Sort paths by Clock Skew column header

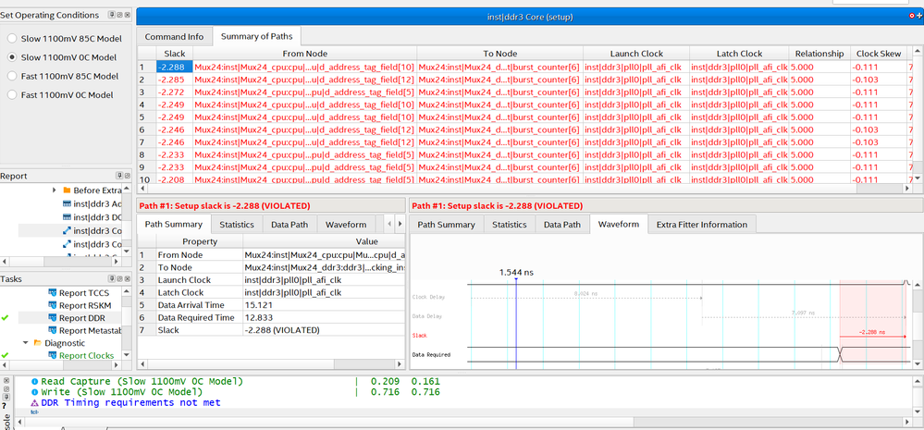pyautogui.click(x=878, y=54)
